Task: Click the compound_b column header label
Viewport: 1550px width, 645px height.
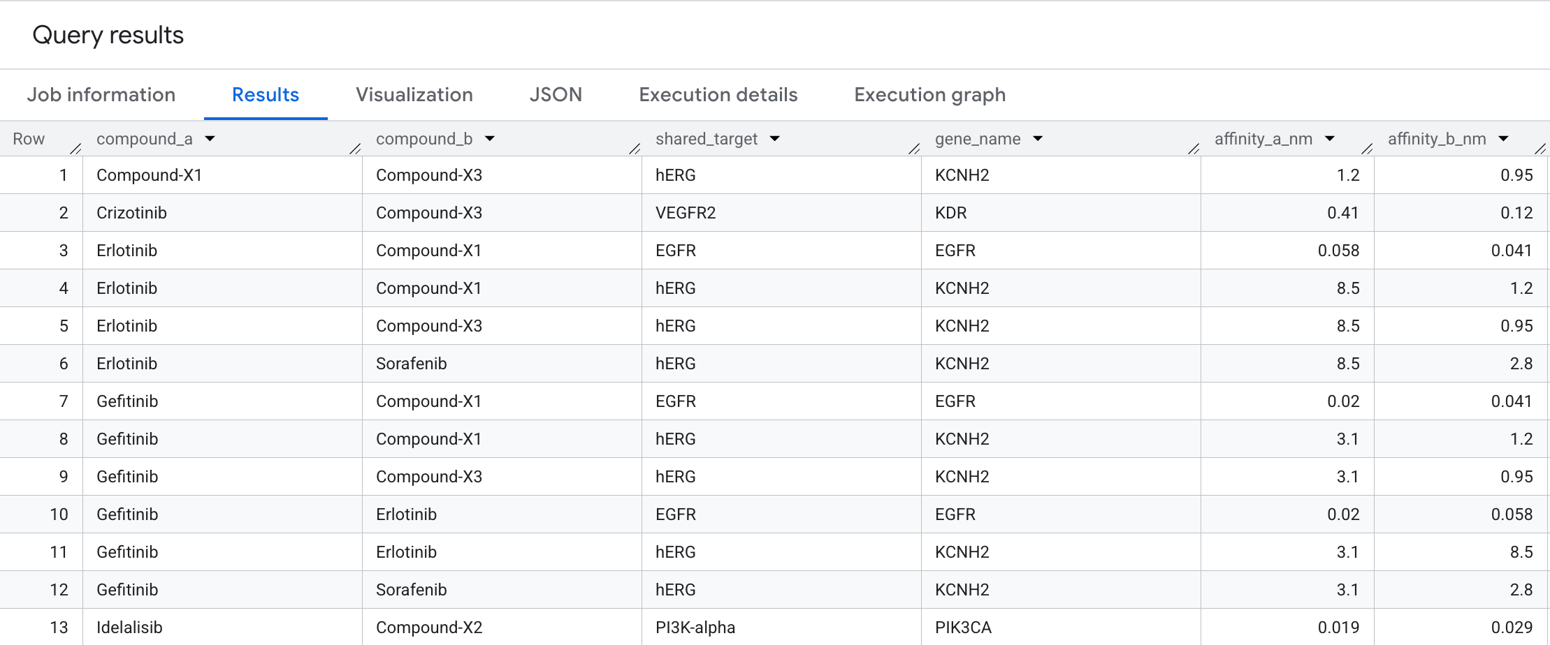Action: tap(424, 139)
